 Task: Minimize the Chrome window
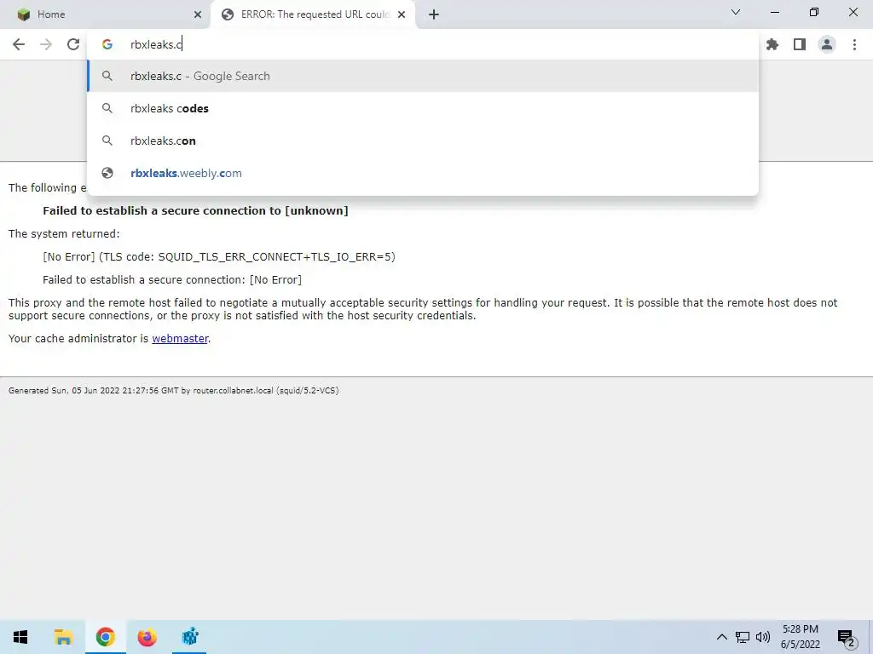[774, 12]
